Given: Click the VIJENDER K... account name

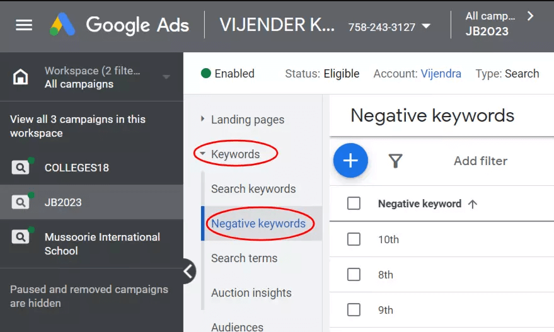Looking at the screenshot, I should [x=277, y=25].
